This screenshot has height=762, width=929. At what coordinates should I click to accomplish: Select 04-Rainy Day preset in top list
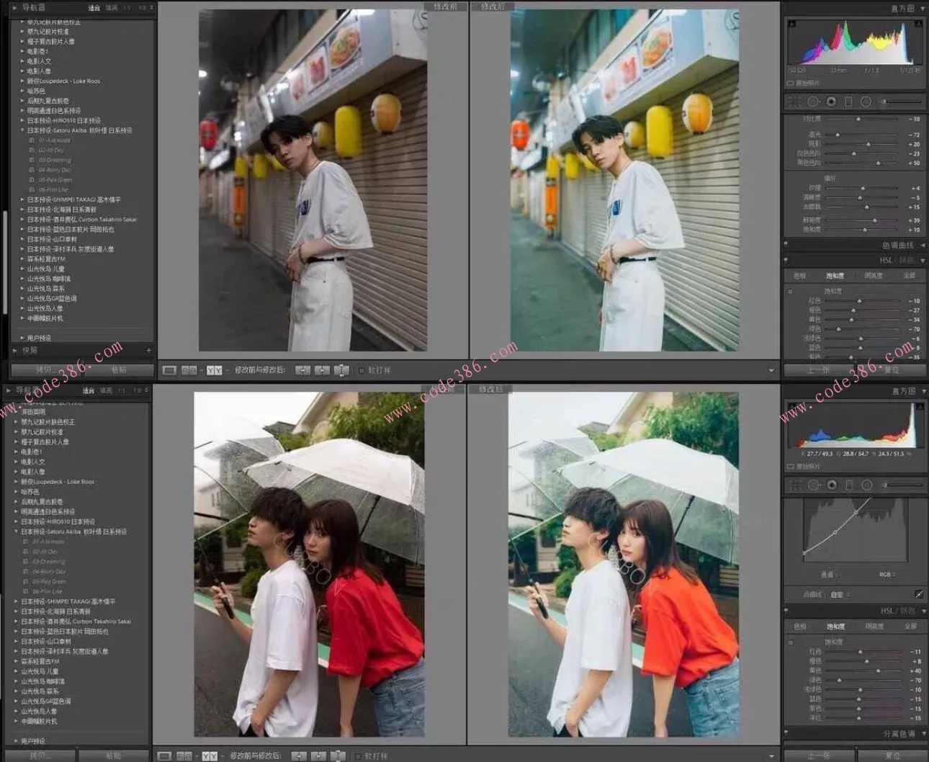coord(55,170)
